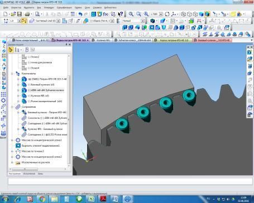Activate the What's This help pointer icon
The height and width of the screenshot is (203, 254).
[121, 14]
